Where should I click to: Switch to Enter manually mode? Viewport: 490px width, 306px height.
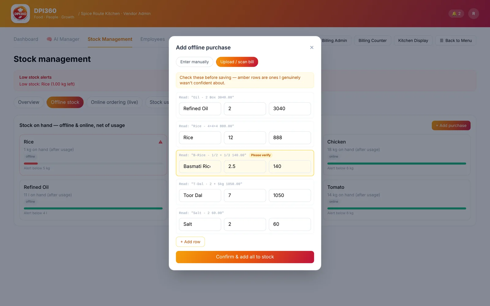(194, 62)
